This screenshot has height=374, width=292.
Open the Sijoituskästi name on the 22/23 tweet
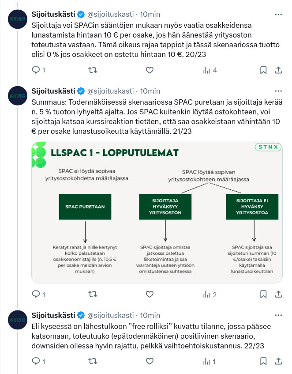[x=53, y=315]
